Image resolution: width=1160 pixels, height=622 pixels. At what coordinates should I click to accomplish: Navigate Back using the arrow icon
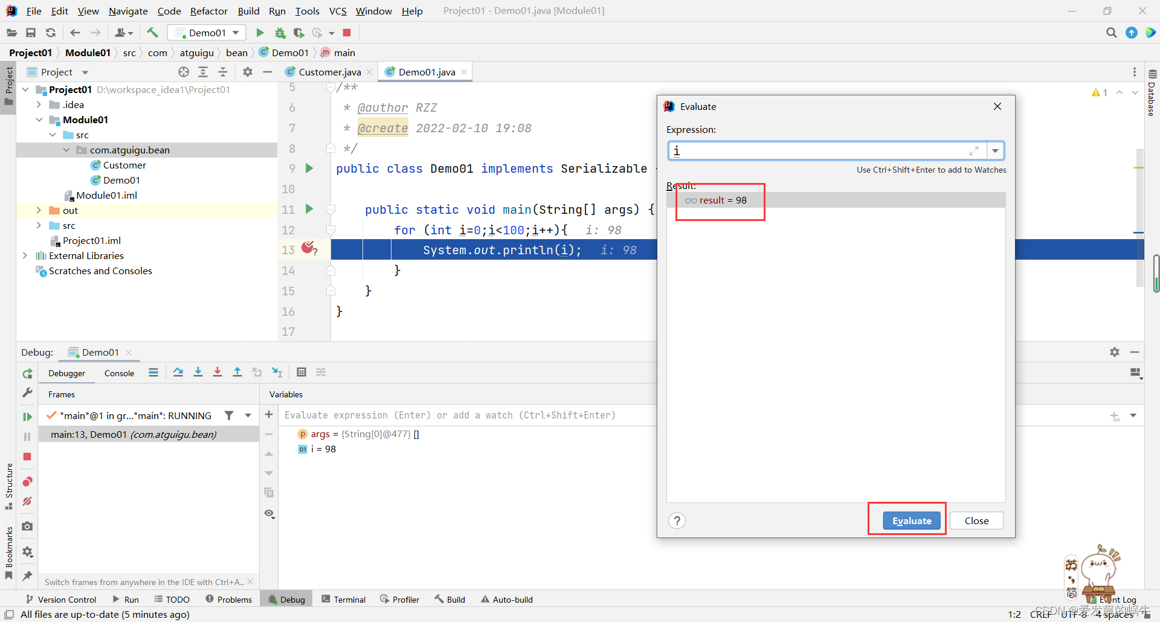75,33
